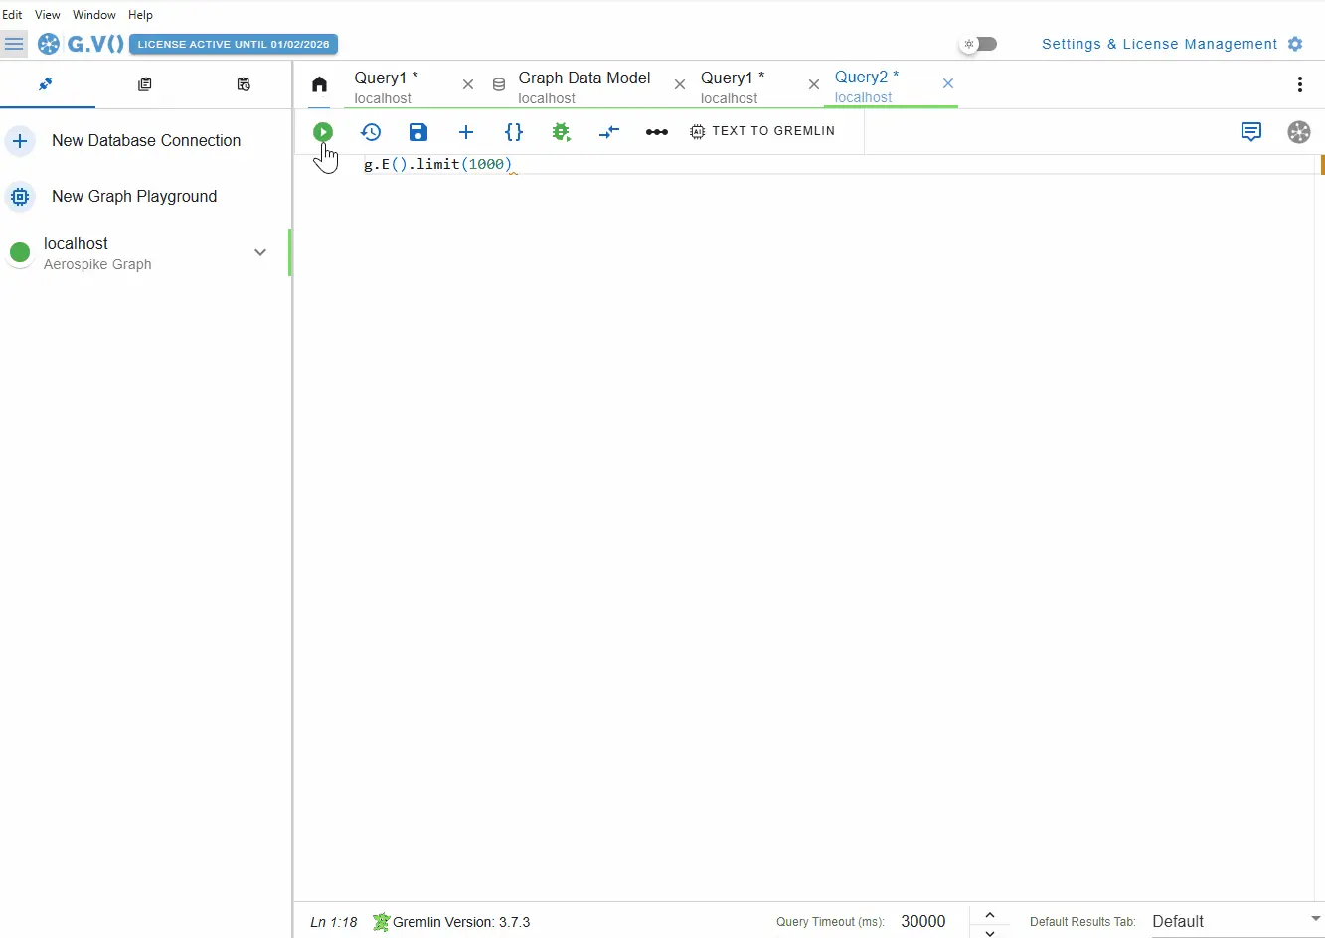Open the query history icon
1325x938 pixels.
point(371,132)
